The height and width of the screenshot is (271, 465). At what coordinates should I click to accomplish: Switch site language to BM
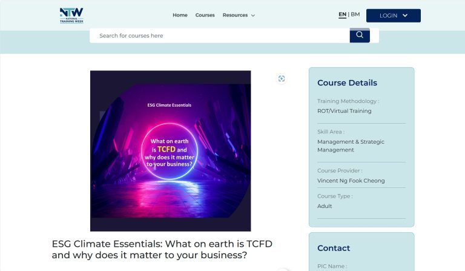(355, 15)
